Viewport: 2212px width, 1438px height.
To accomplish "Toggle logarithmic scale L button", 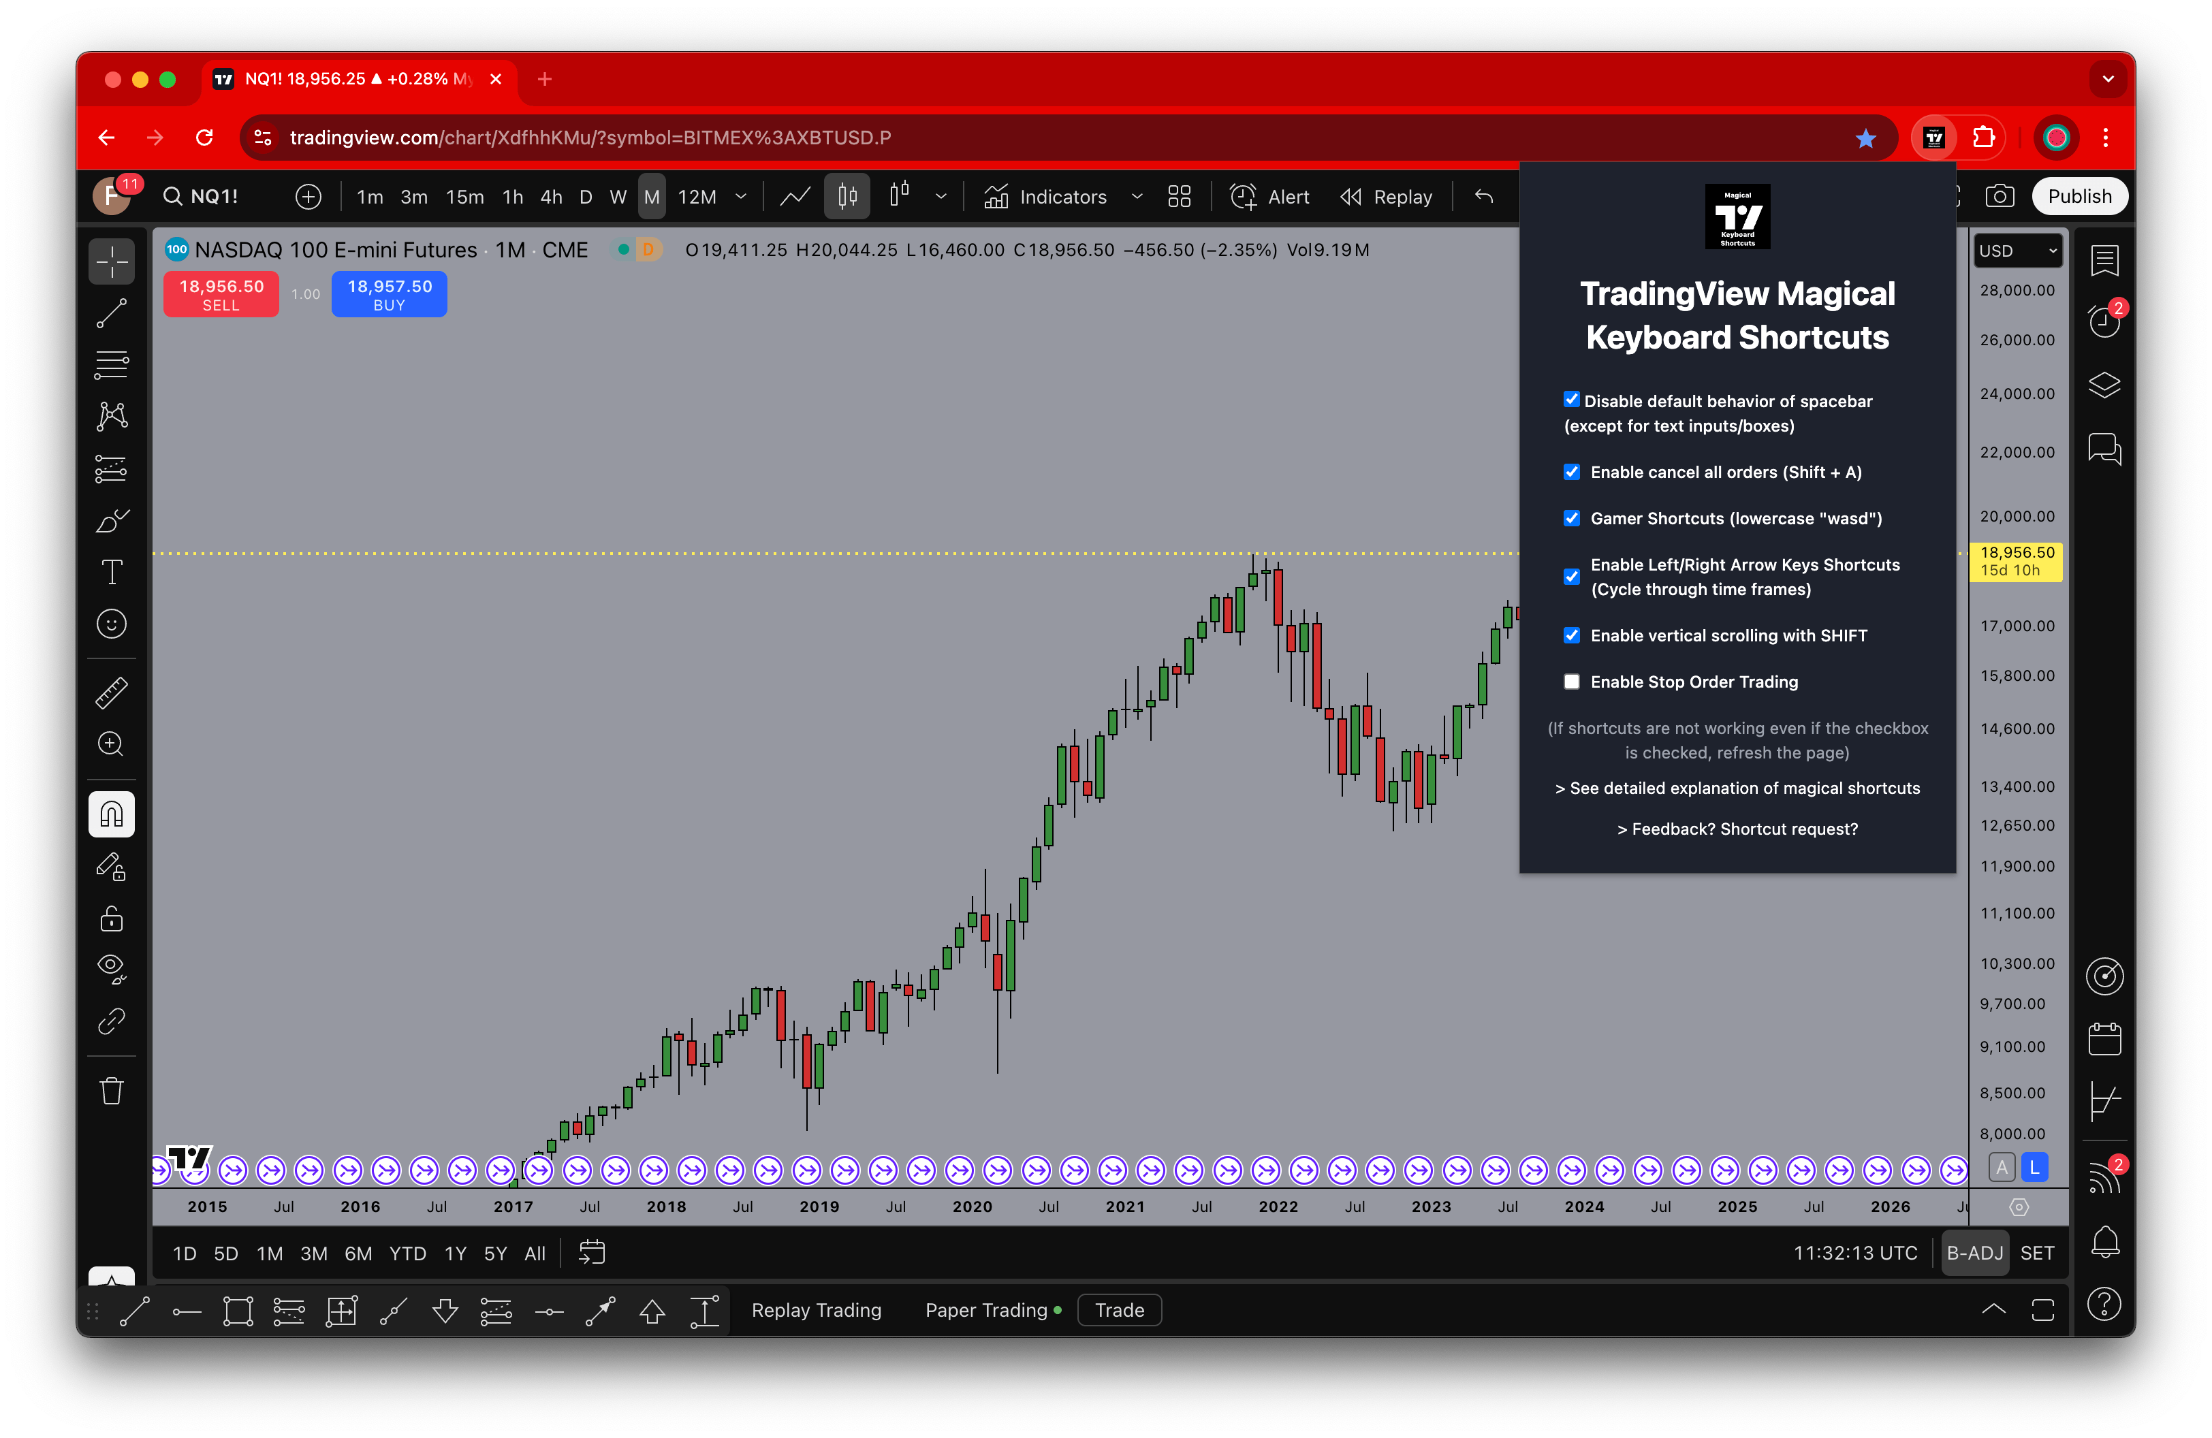I will tap(2034, 1168).
